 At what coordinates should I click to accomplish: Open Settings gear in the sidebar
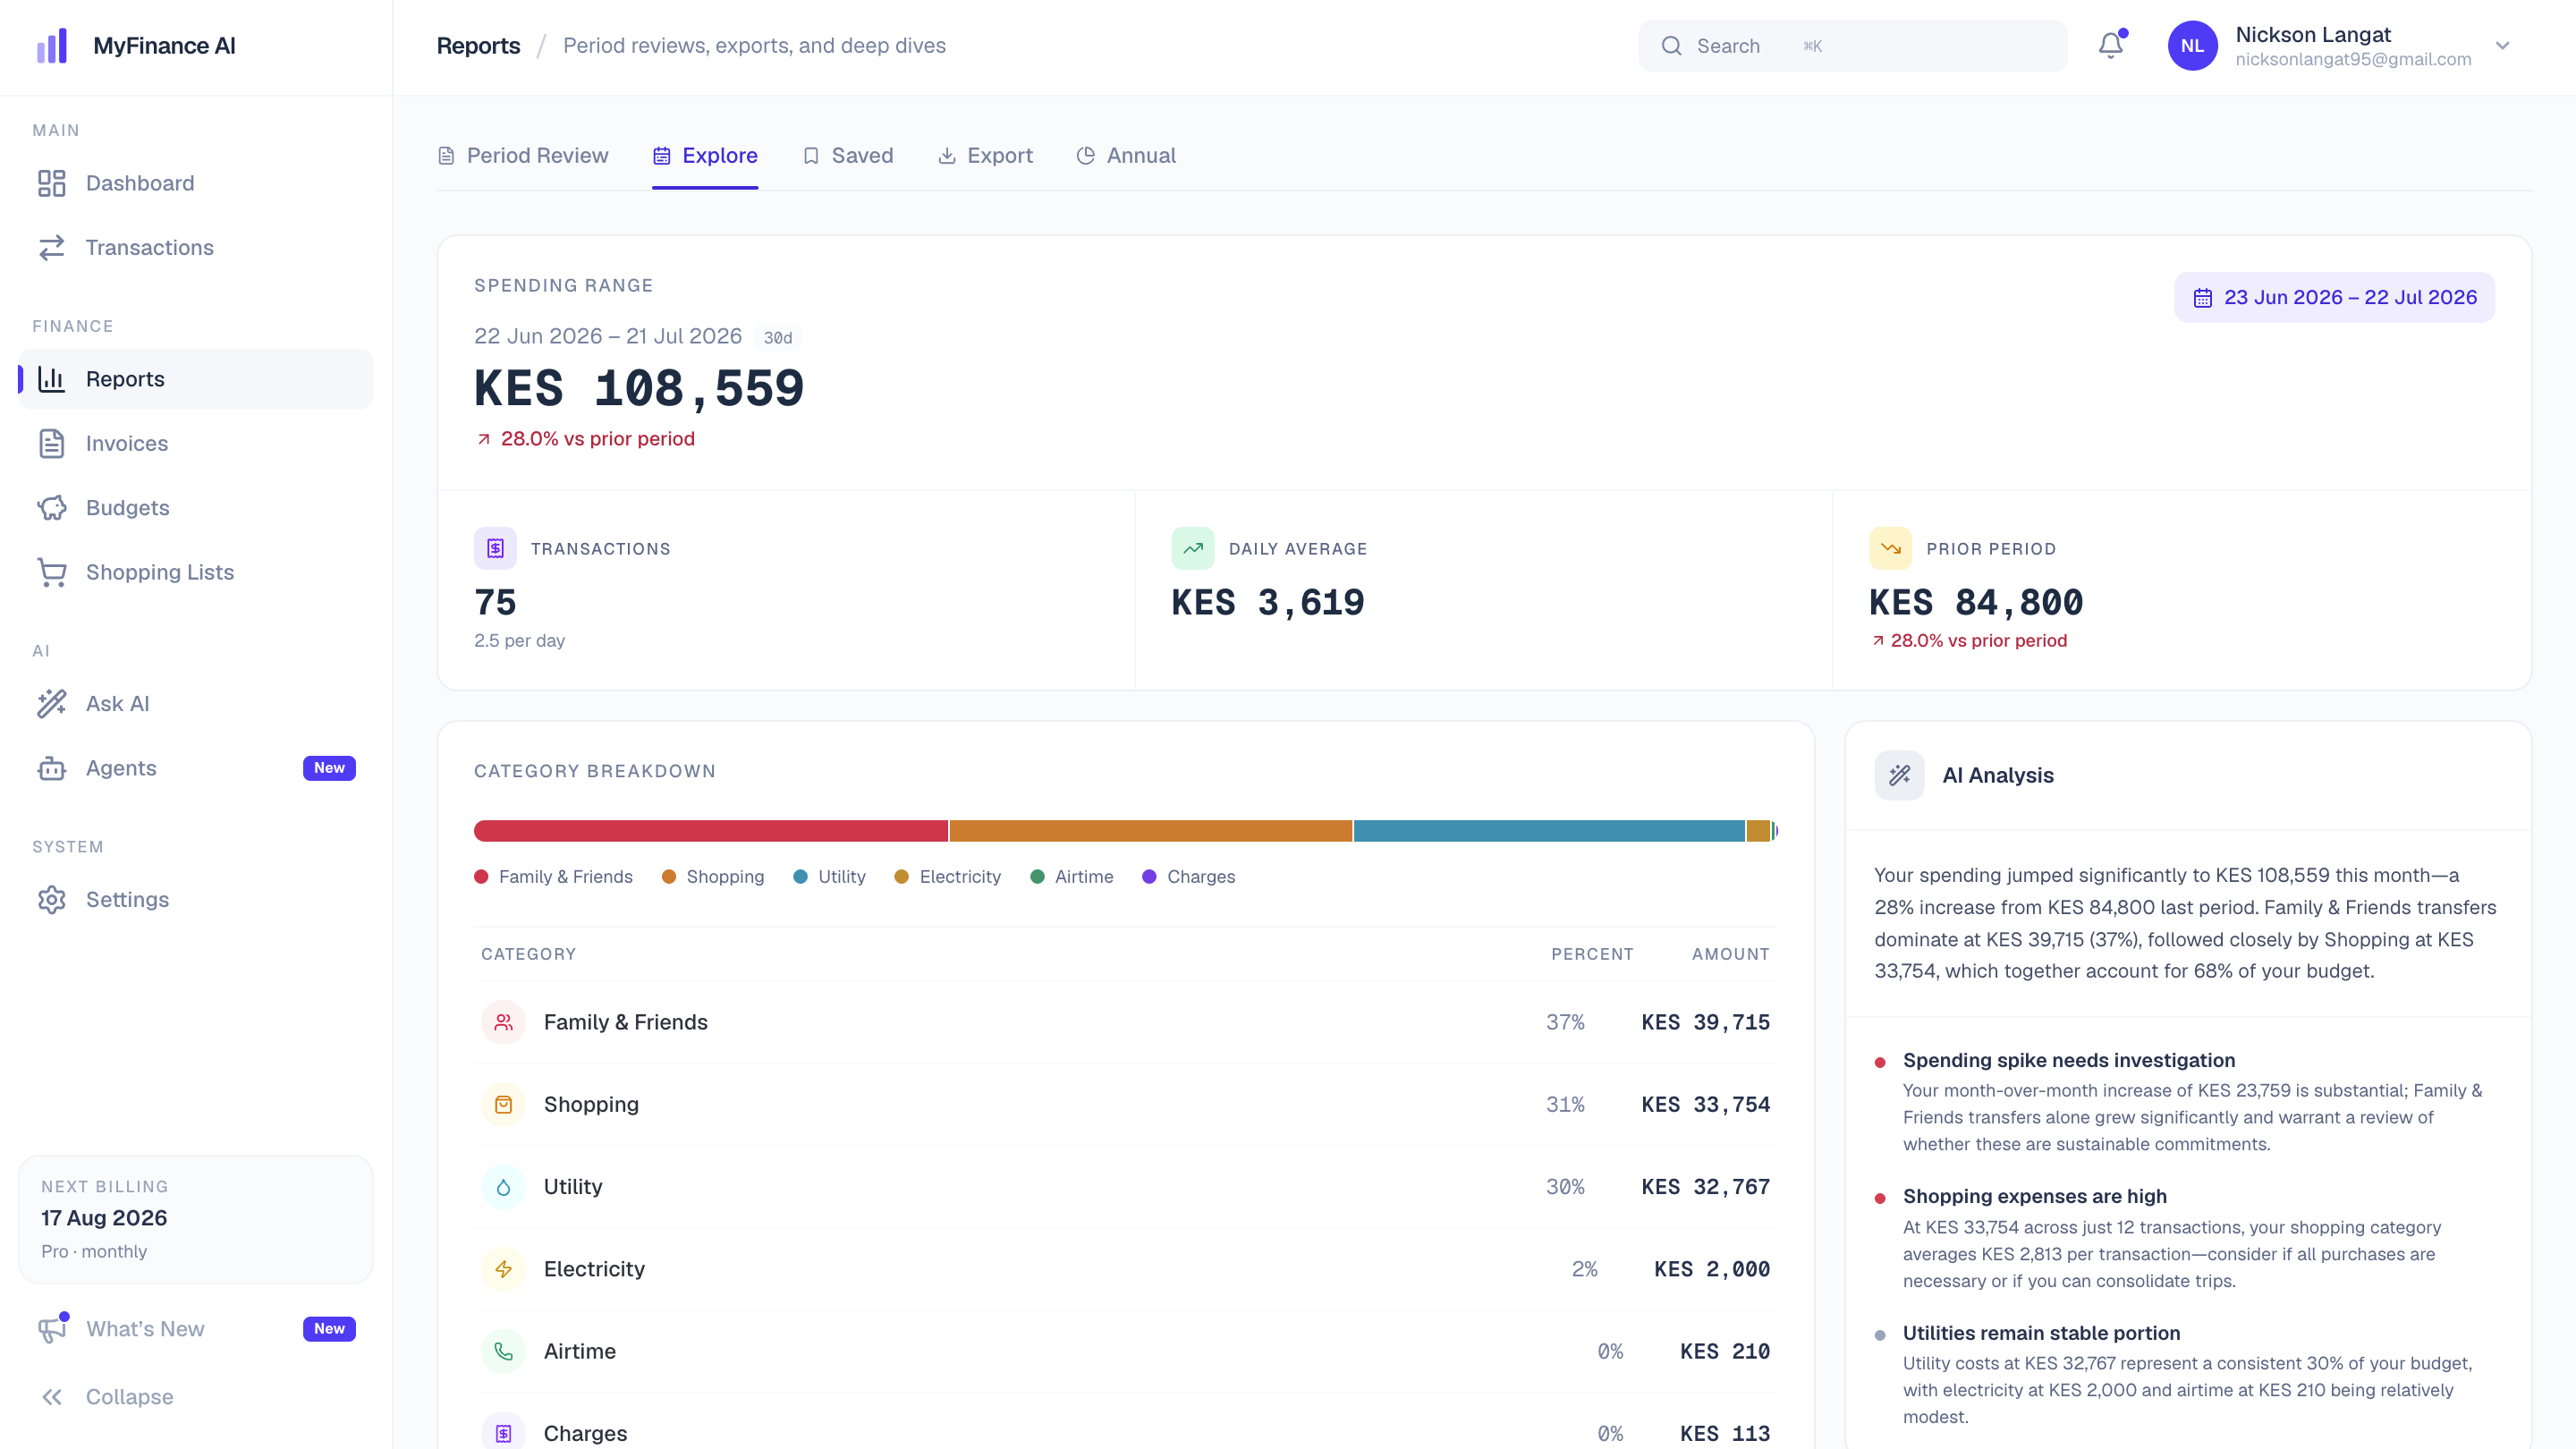195,899
